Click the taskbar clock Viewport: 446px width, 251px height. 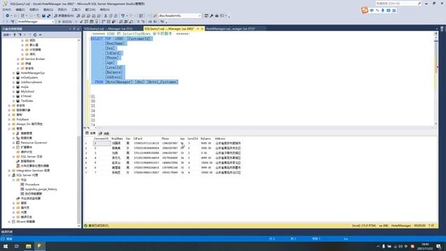425,246
